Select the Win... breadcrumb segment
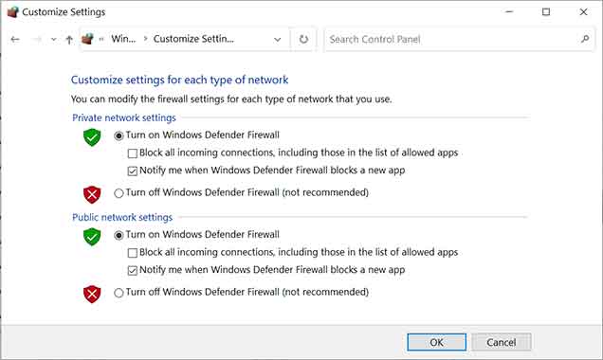This screenshot has height=360, width=603. [123, 39]
